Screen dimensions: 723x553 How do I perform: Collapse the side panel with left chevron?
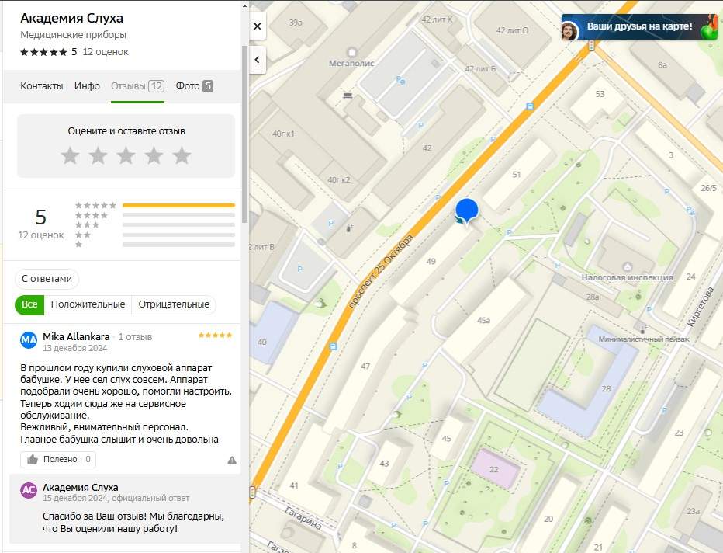click(258, 60)
